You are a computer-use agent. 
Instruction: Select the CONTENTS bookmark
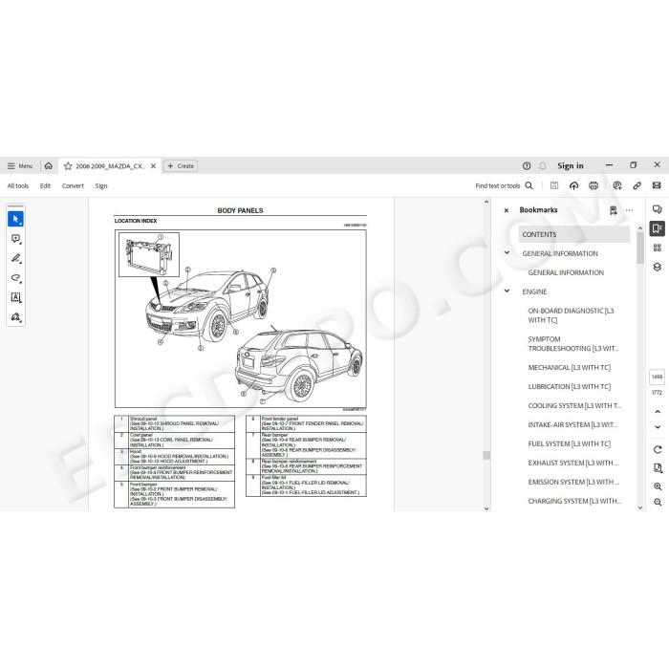tap(574, 235)
